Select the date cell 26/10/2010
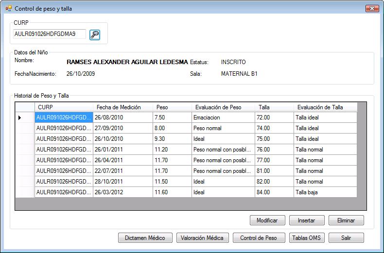Viewport: 384px width, 253px height. [123, 139]
